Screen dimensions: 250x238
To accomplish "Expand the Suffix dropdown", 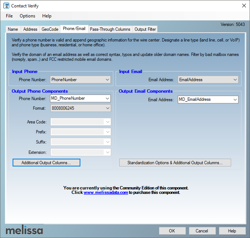I will [108, 142].
